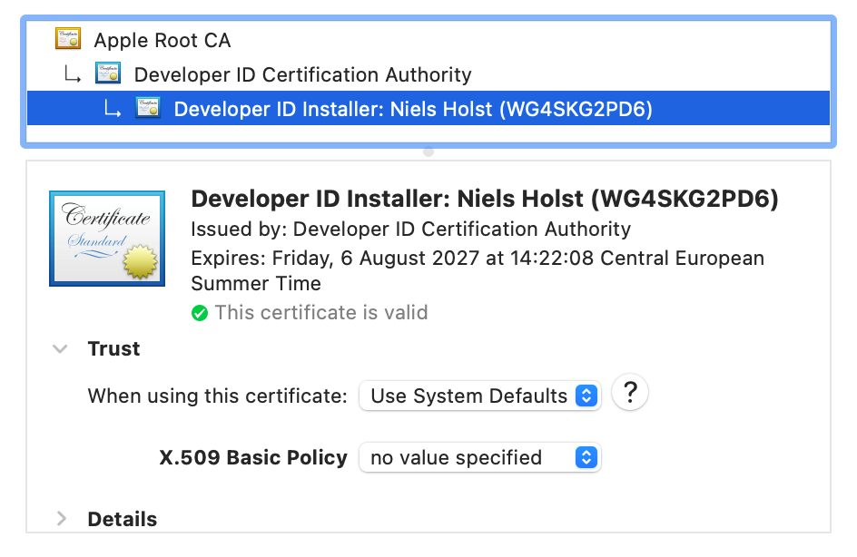The height and width of the screenshot is (557, 857).
Task: Click the Apple Root CA certificate icon
Action: (68, 39)
